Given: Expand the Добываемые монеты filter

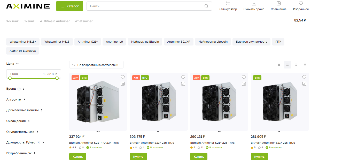Looking at the screenshot, I should click(x=25, y=110).
